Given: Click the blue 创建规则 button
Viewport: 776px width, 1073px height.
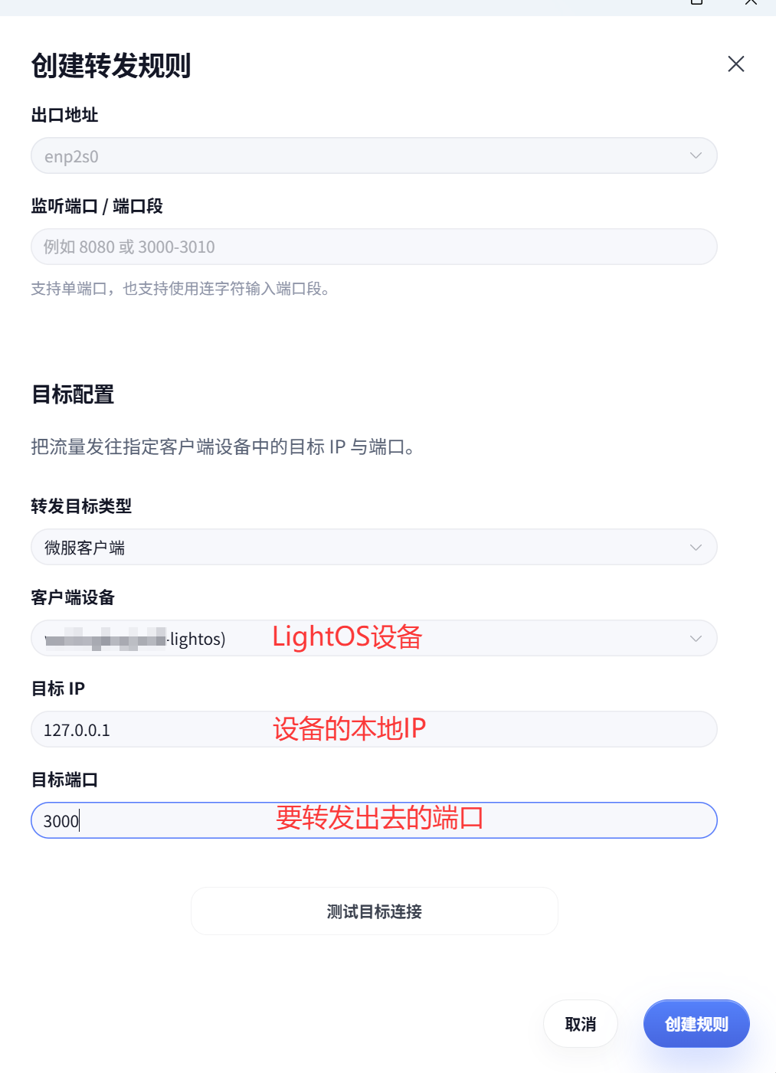Looking at the screenshot, I should (696, 1024).
